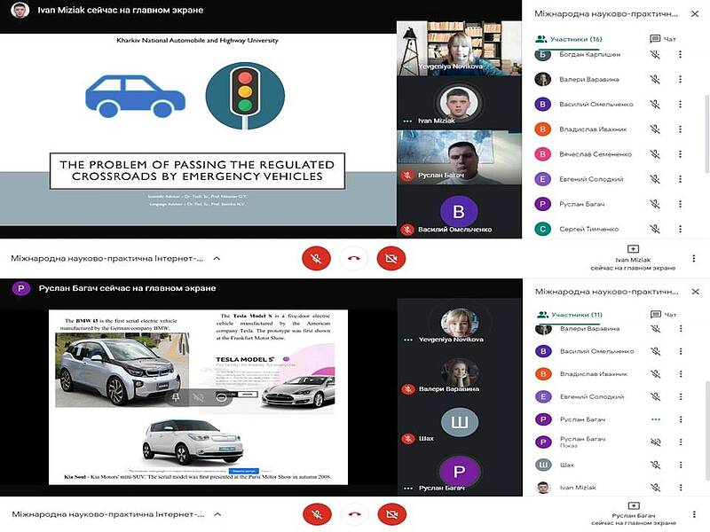
Task: Open the 'Чат' tab in the upper panel
Action: pyautogui.click(x=663, y=39)
